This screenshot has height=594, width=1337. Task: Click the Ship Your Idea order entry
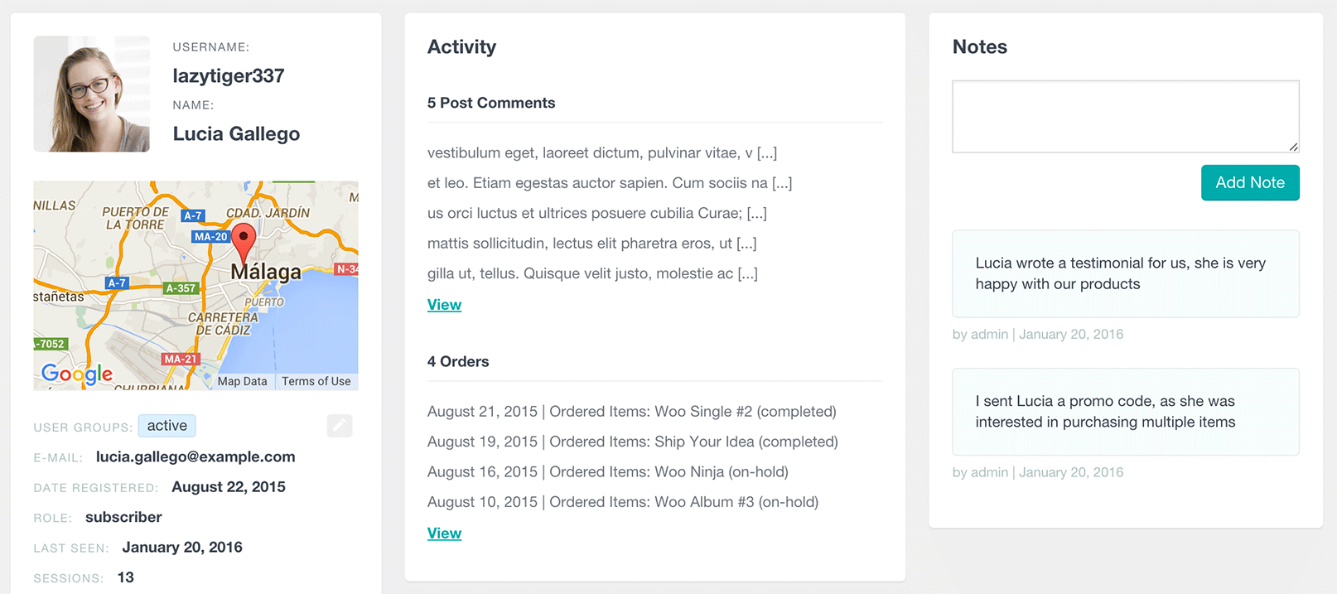(633, 442)
